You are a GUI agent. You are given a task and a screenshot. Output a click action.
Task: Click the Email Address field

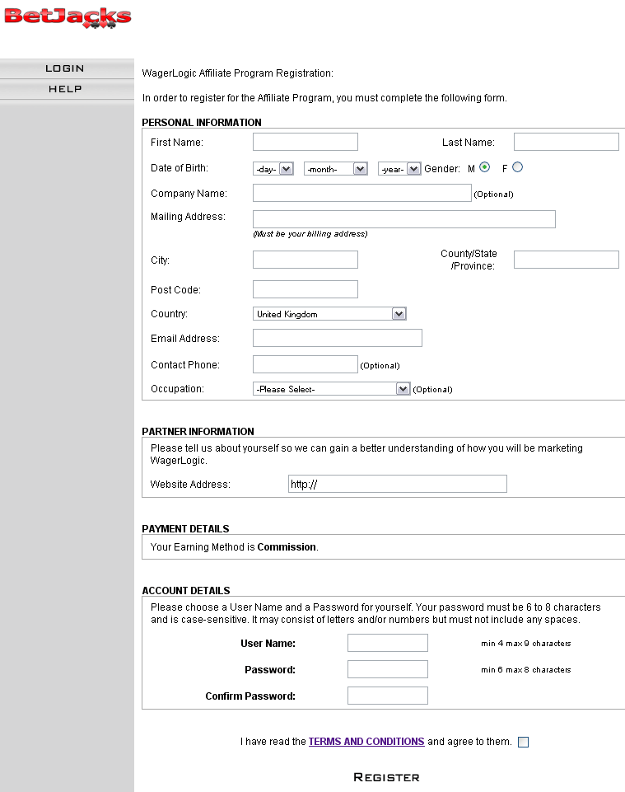pos(338,338)
